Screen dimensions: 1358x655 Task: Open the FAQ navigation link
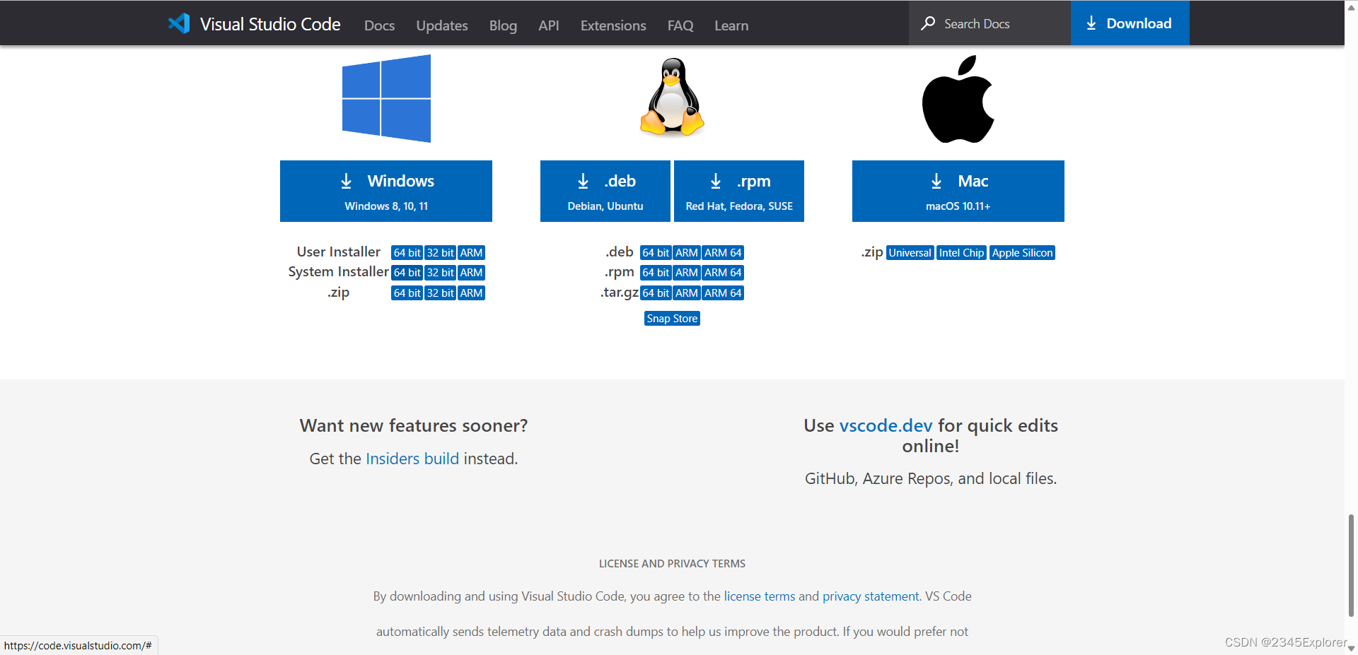[680, 25]
